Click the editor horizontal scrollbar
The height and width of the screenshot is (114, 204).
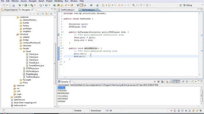click(x=131, y=77)
